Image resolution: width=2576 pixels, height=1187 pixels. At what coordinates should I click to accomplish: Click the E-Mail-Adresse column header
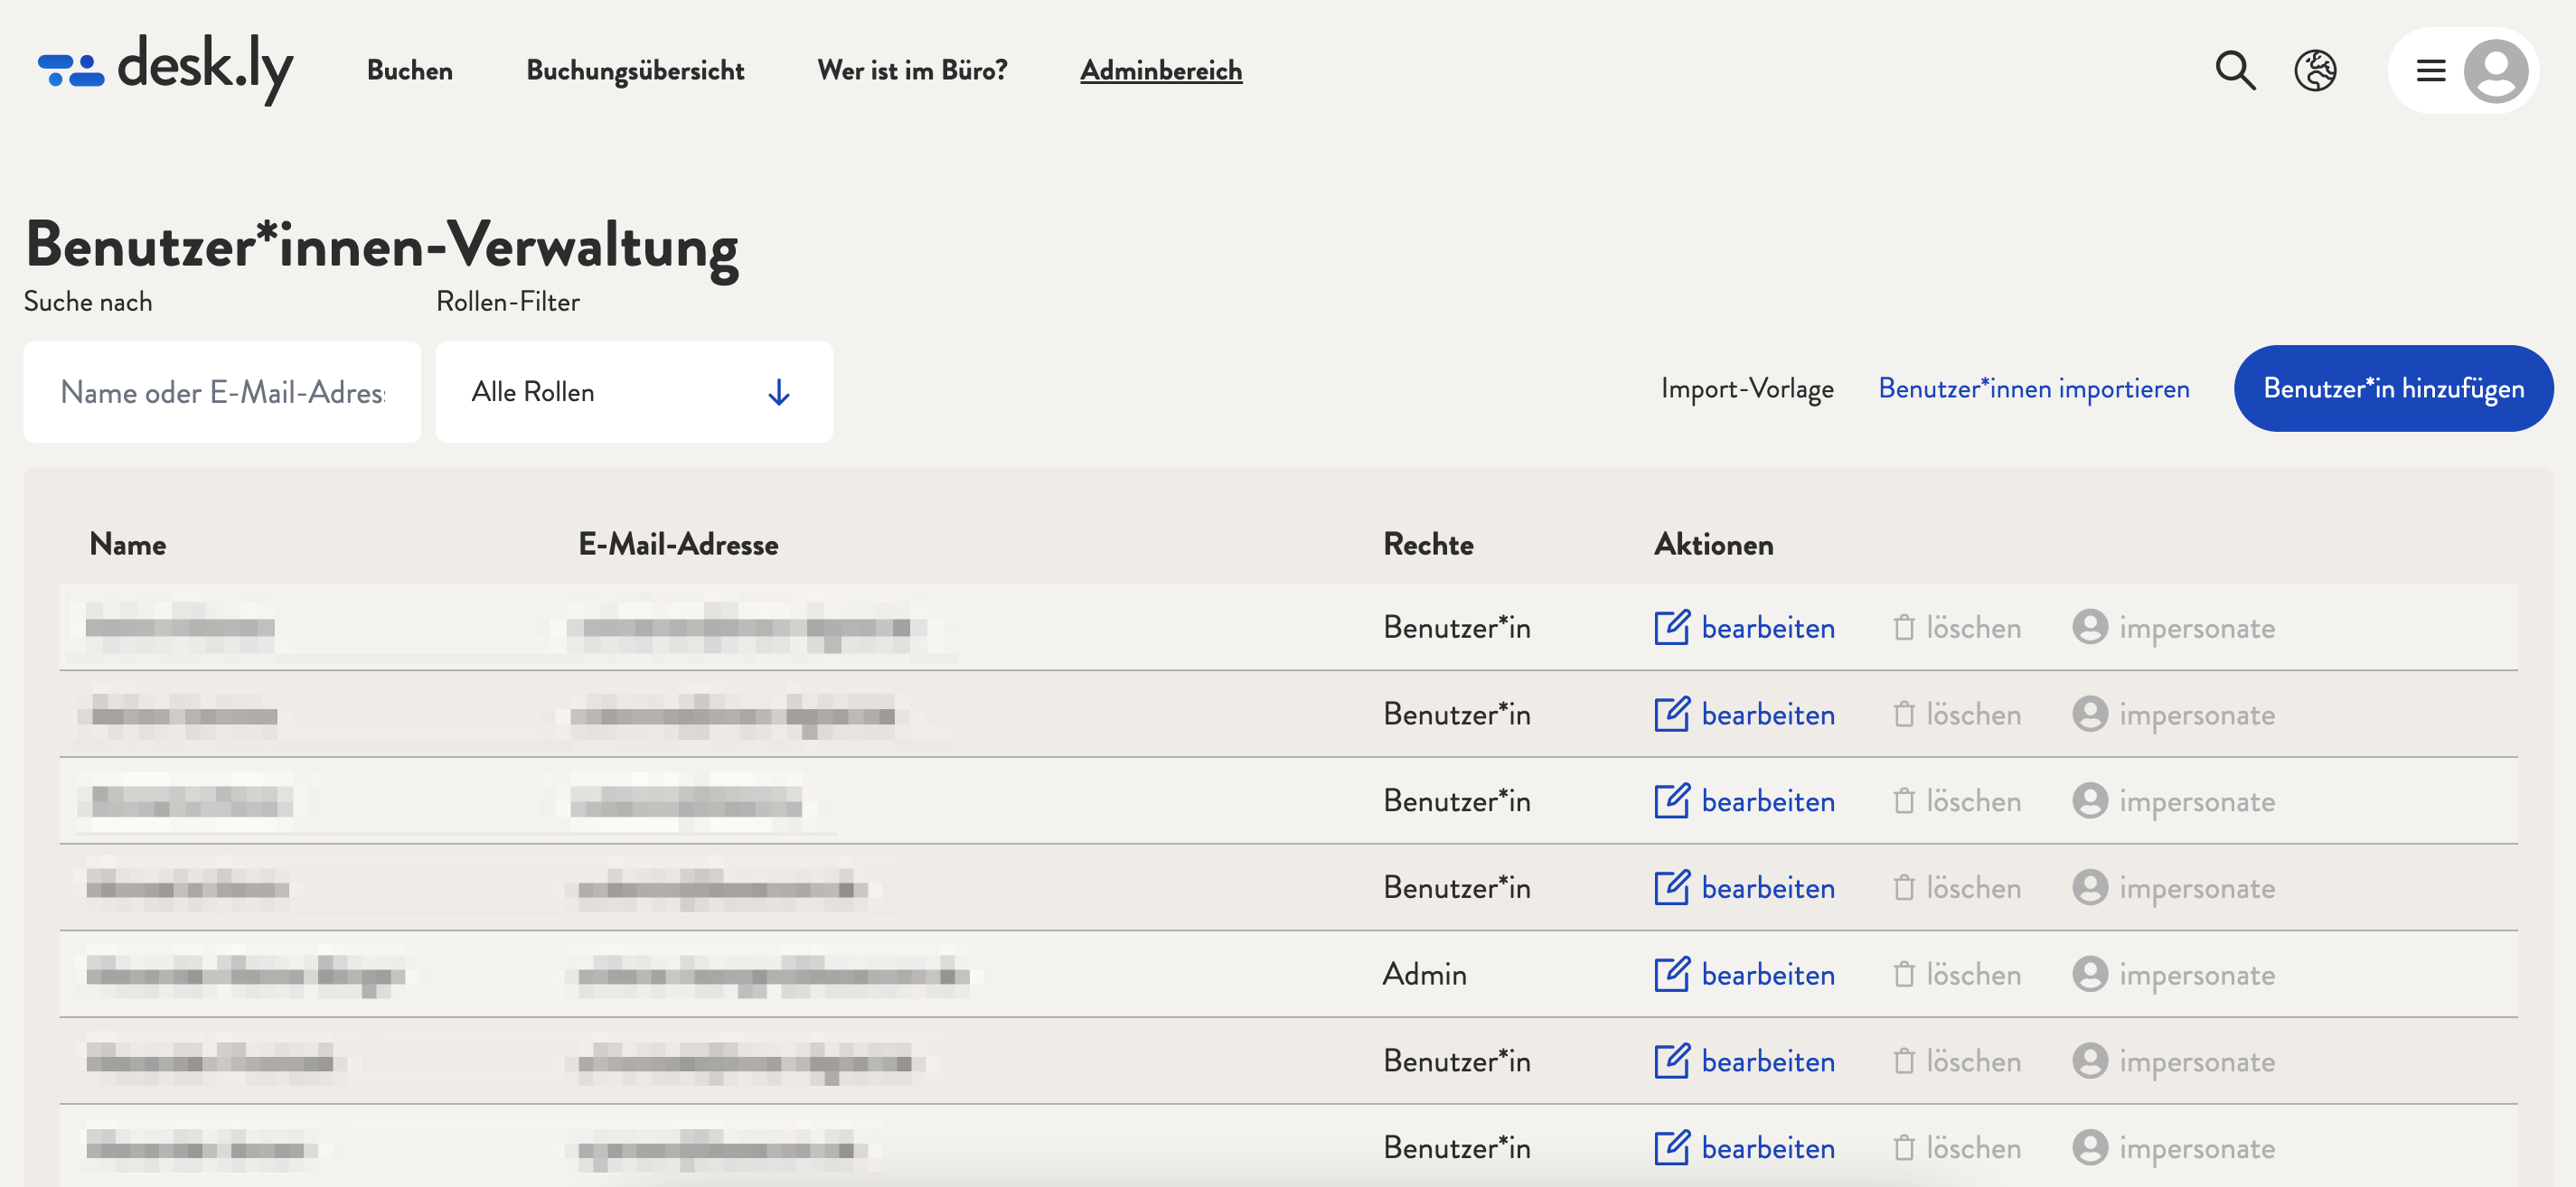pyautogui.click(x=678, y=544)
